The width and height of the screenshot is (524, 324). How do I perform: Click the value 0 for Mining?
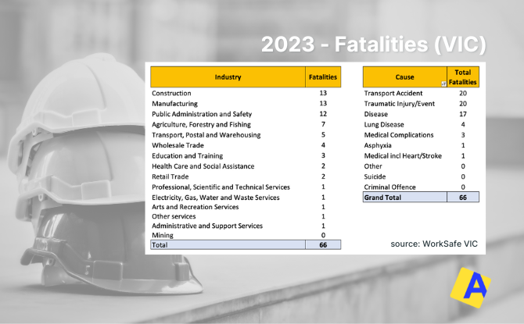click(323, 235)
